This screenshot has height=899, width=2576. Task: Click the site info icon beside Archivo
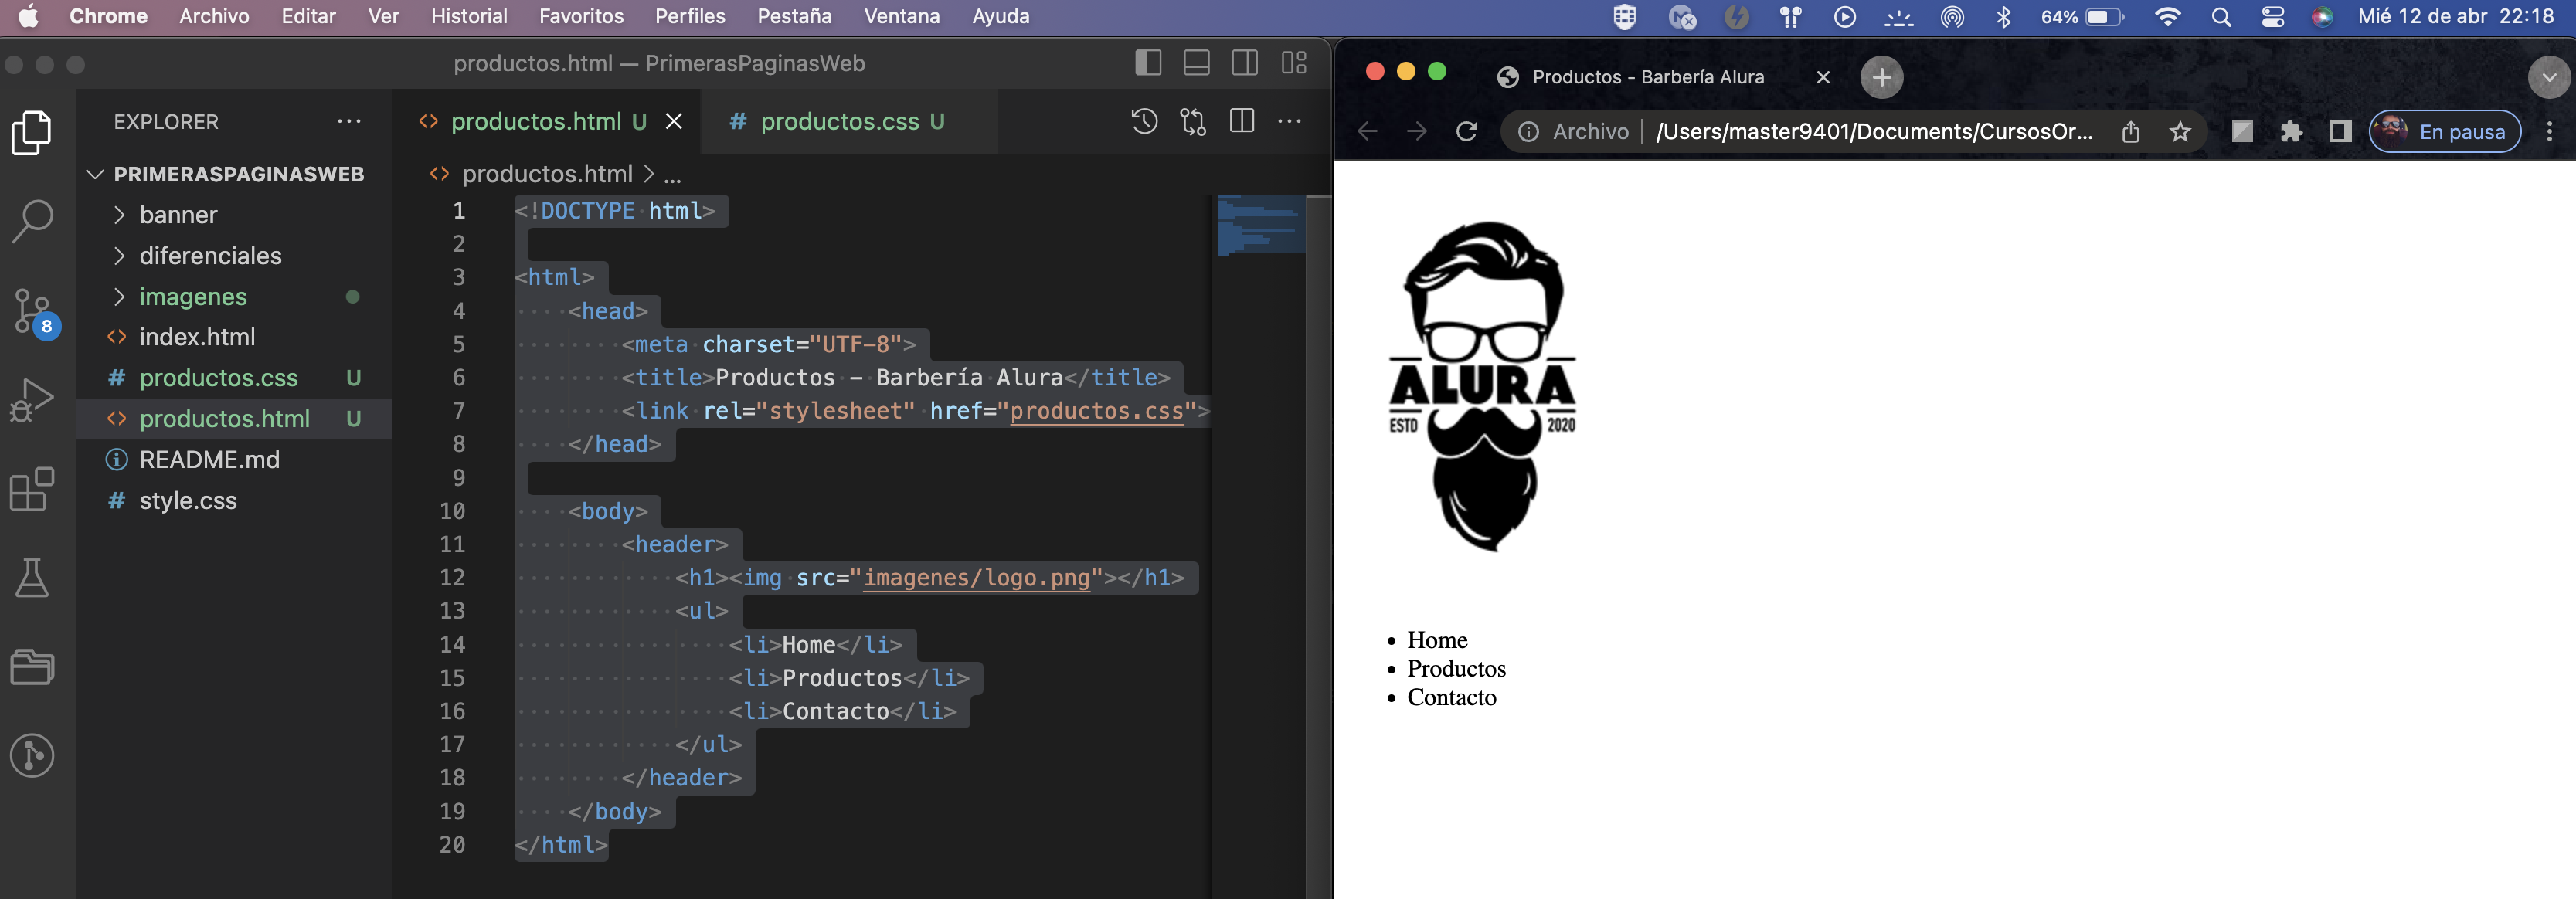1528,131
